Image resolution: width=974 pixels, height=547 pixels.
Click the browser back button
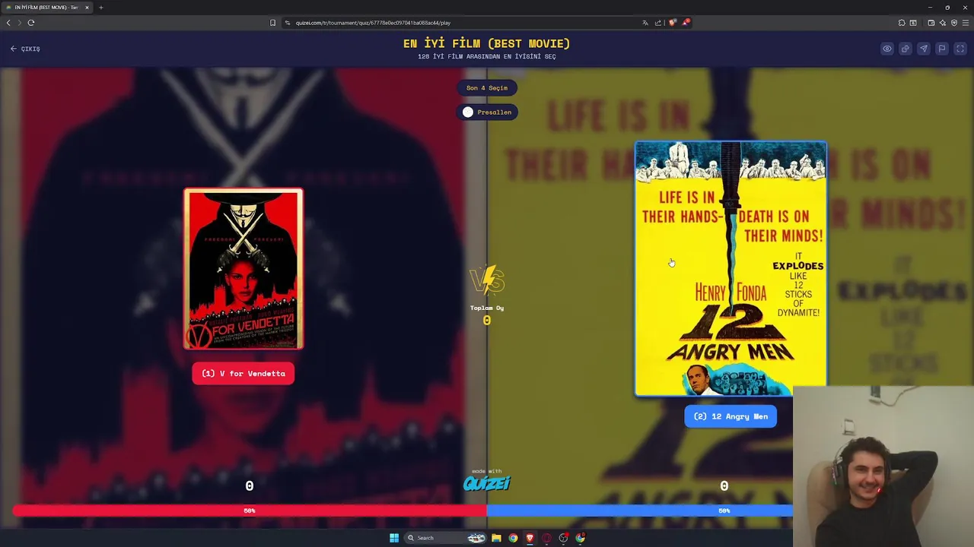[x=8, y=23]
